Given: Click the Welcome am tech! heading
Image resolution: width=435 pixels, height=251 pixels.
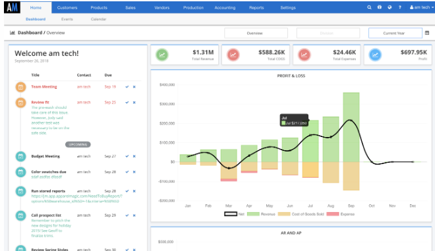Looking at the screenshot, I should 47,53.
